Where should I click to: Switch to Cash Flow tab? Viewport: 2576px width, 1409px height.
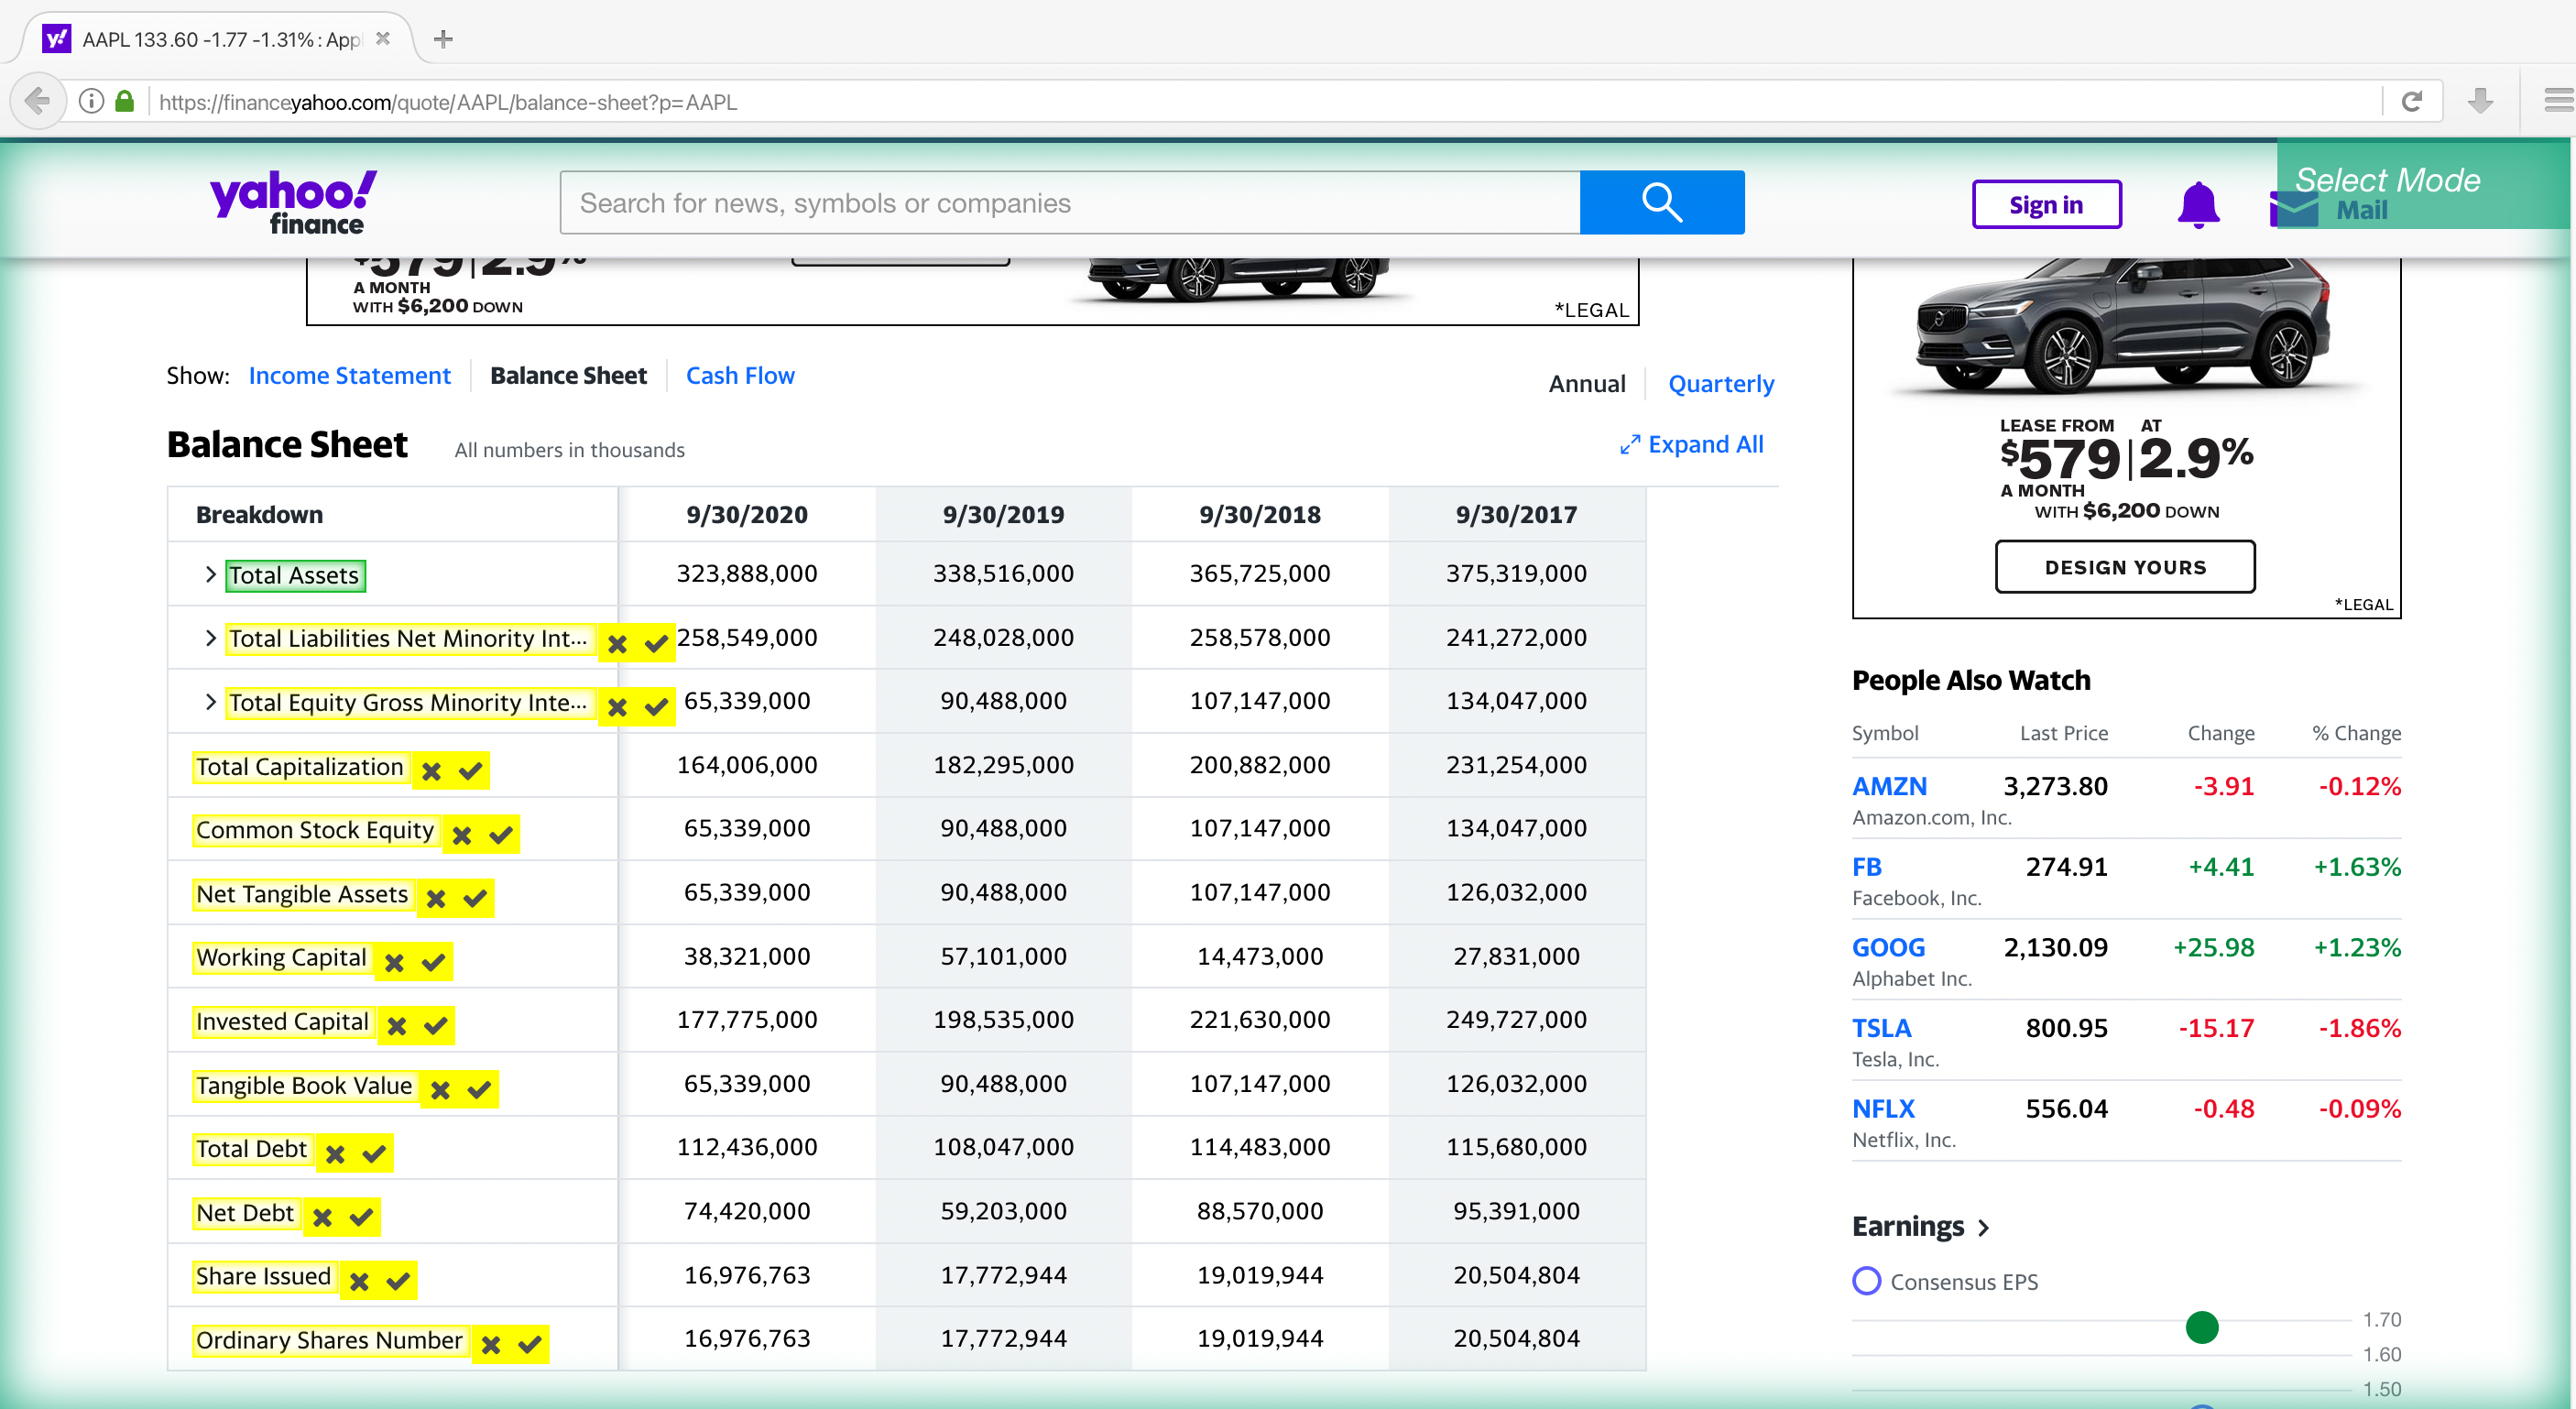click(x=740, y=375)
